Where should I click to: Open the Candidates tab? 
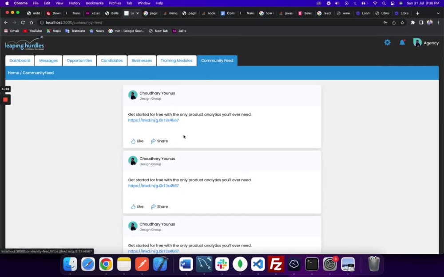coord(111,60)
